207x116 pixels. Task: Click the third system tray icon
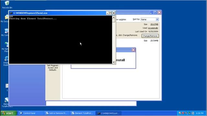click(186, 113)
